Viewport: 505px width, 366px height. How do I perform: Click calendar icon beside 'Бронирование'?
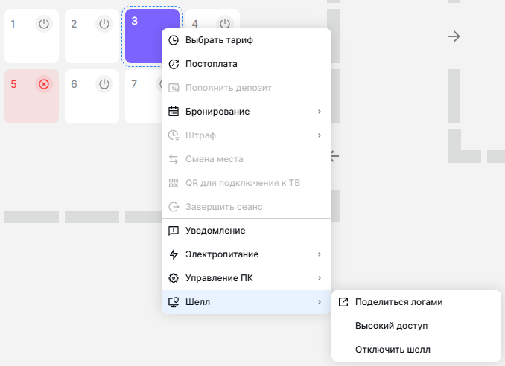(x=174, y=112)
